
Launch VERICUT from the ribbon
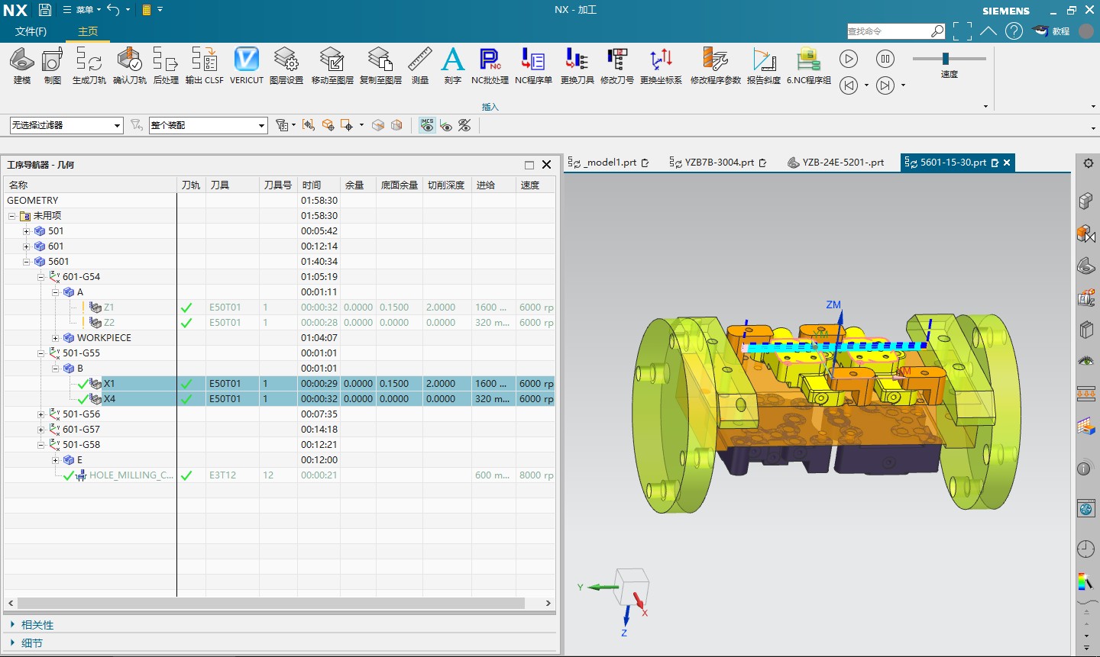[246, 65]
